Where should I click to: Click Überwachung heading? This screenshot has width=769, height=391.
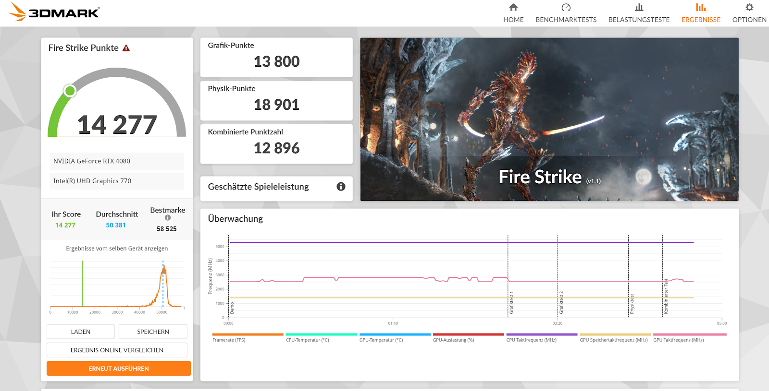tap(235, 219)
